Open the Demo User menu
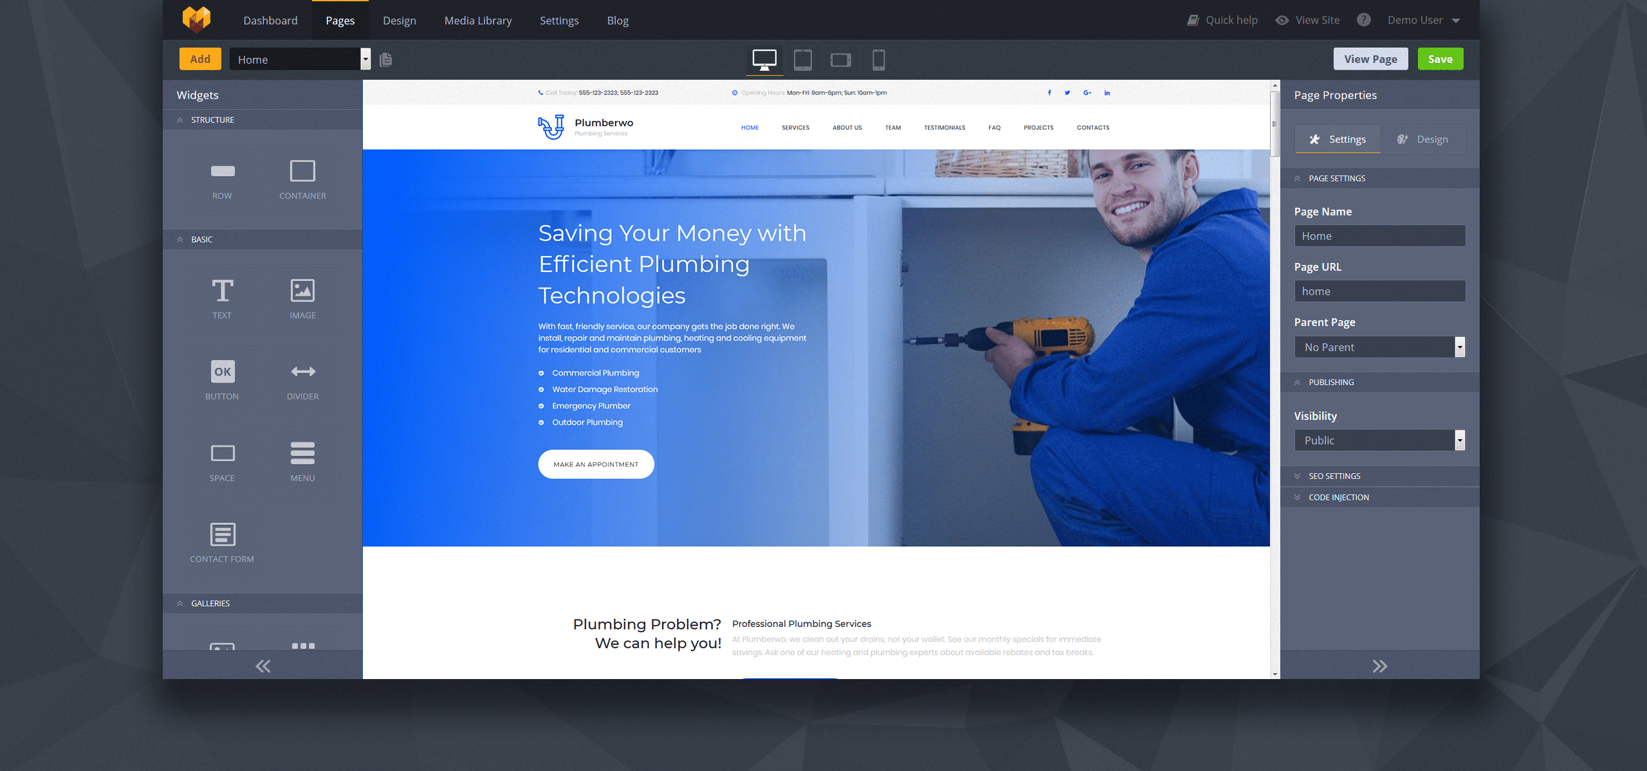1647x771 pixels. [1423, 20]
